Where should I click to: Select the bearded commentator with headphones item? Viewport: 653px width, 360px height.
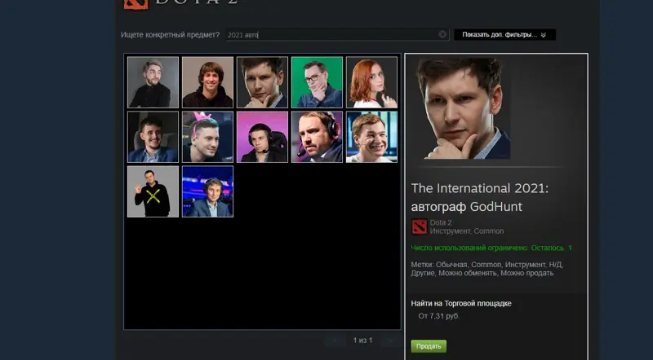click(317, 137)
